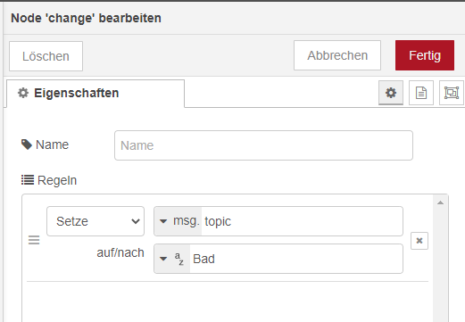
Task: Click the Abbrechen button
Action: click(337, 55)
